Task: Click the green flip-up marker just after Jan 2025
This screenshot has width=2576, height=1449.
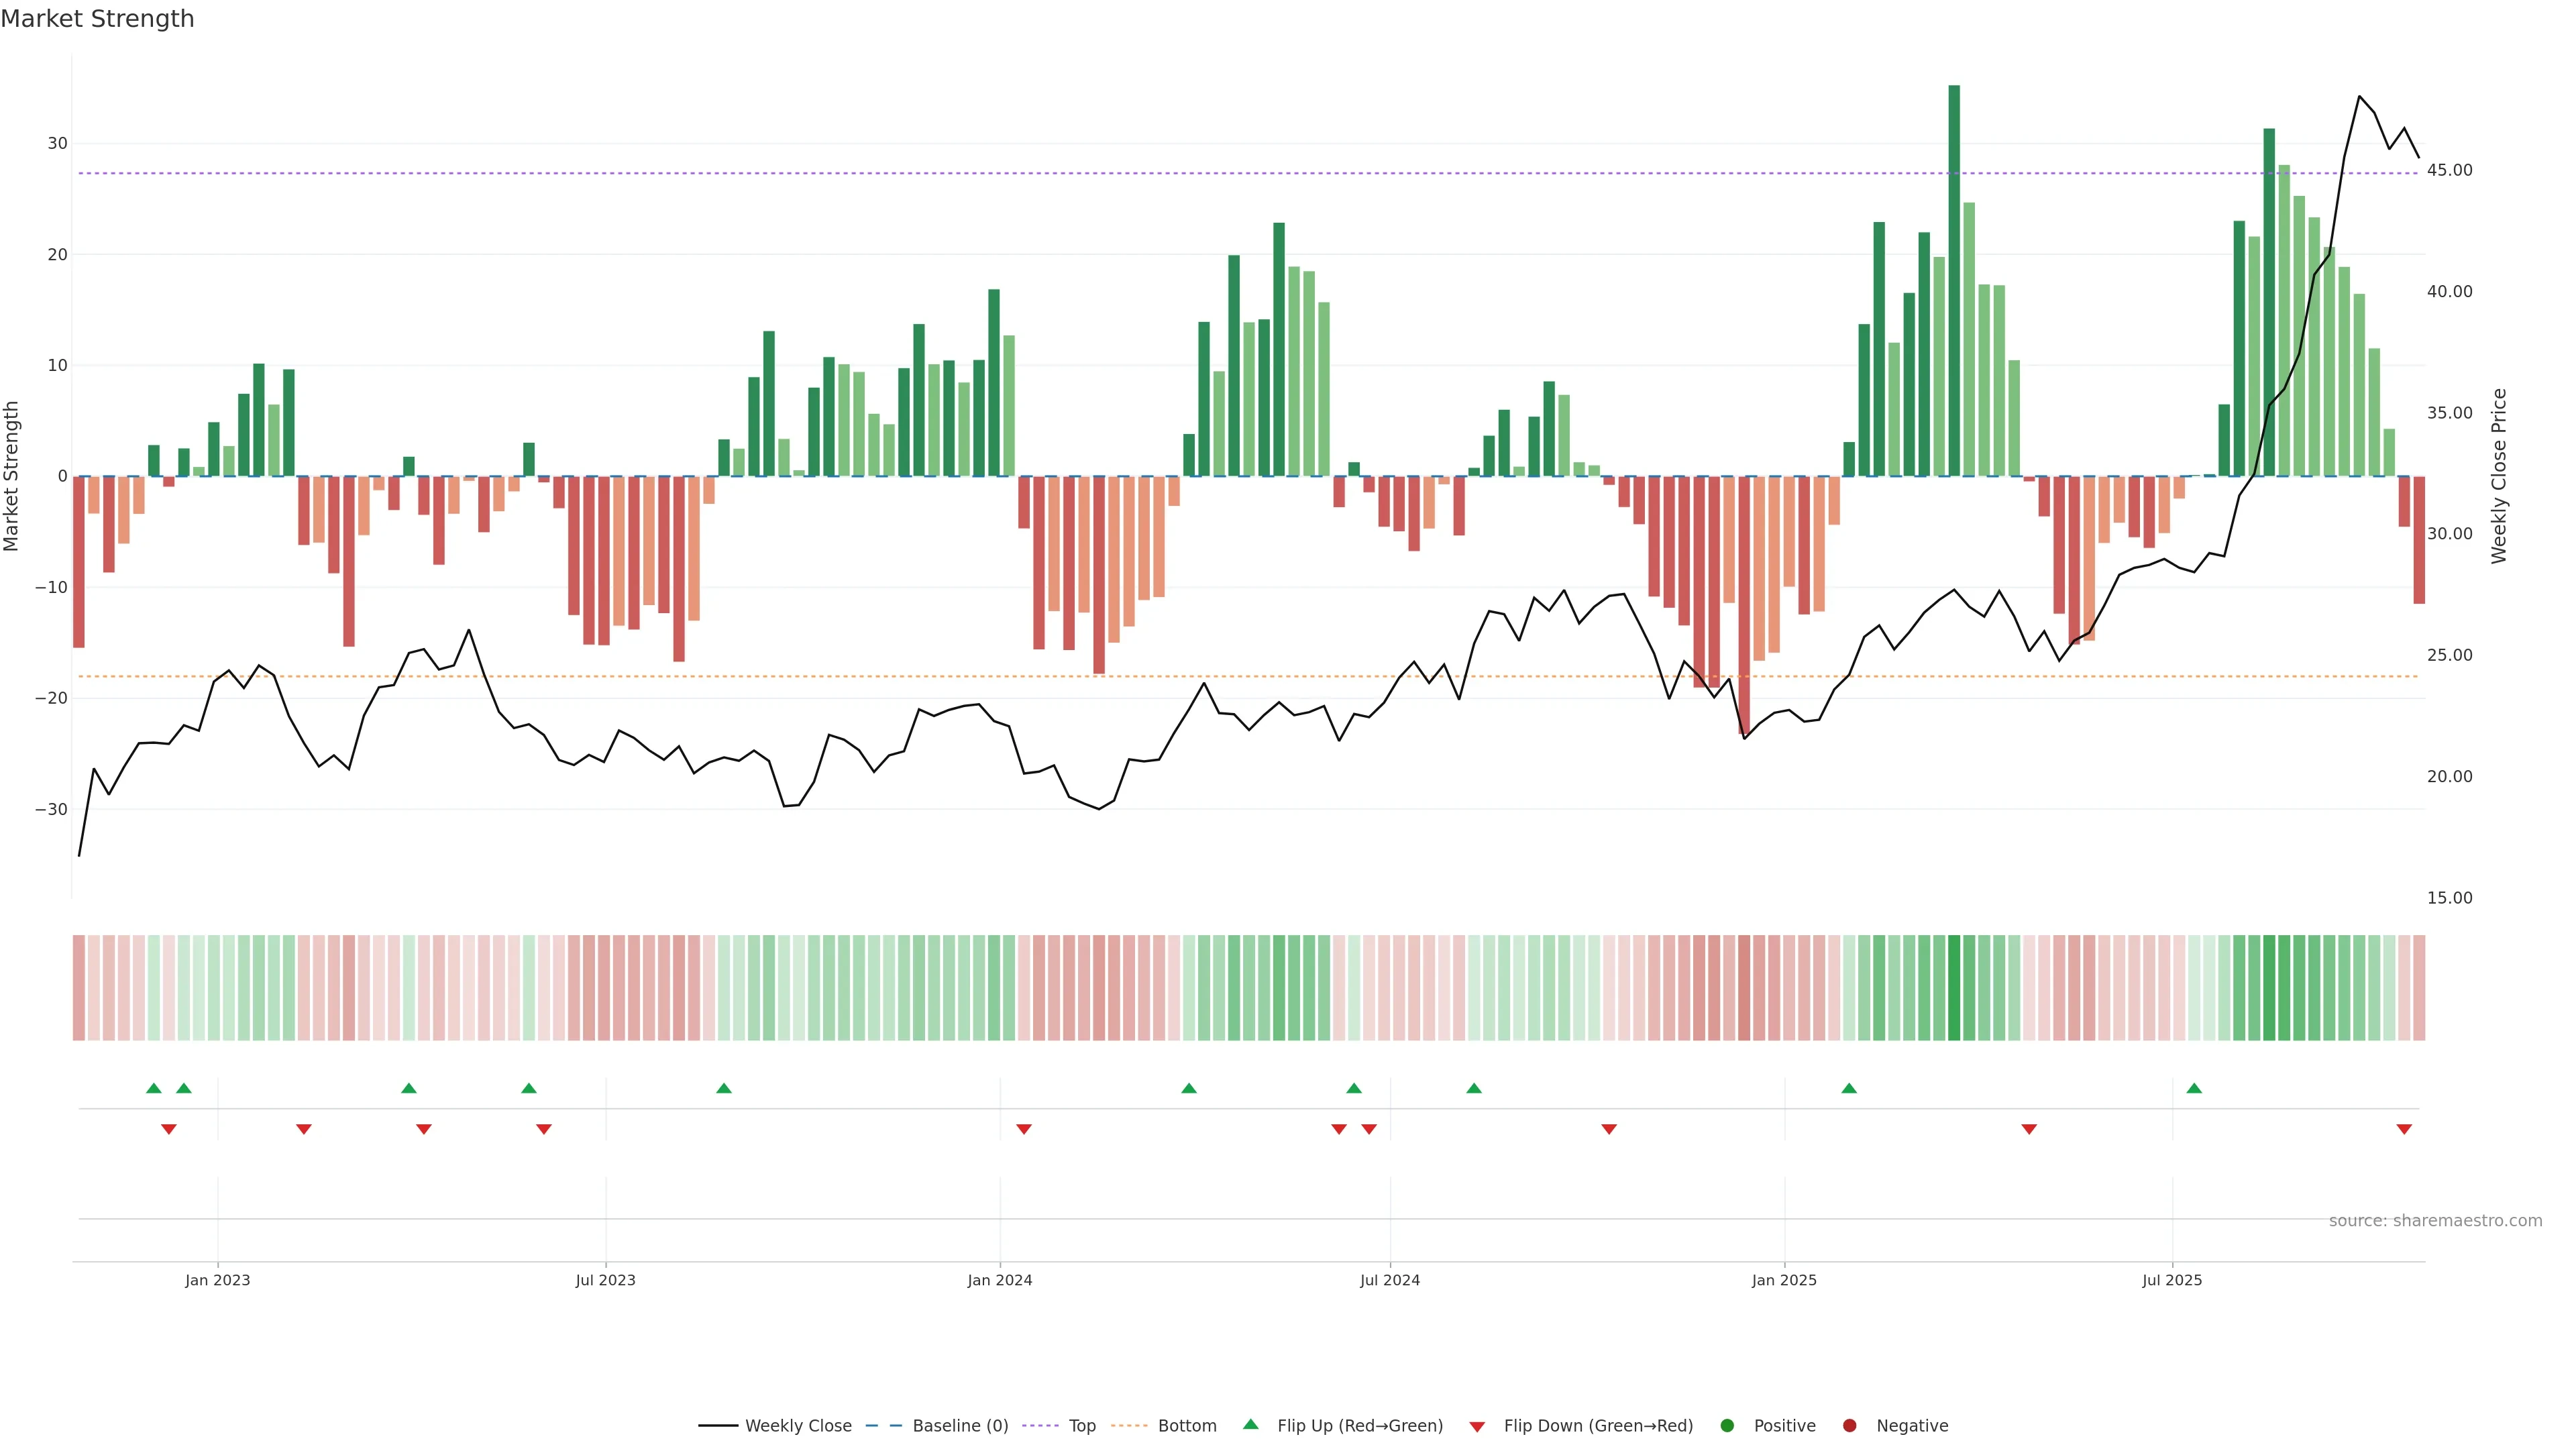Action: (x=1849, y=1088)
